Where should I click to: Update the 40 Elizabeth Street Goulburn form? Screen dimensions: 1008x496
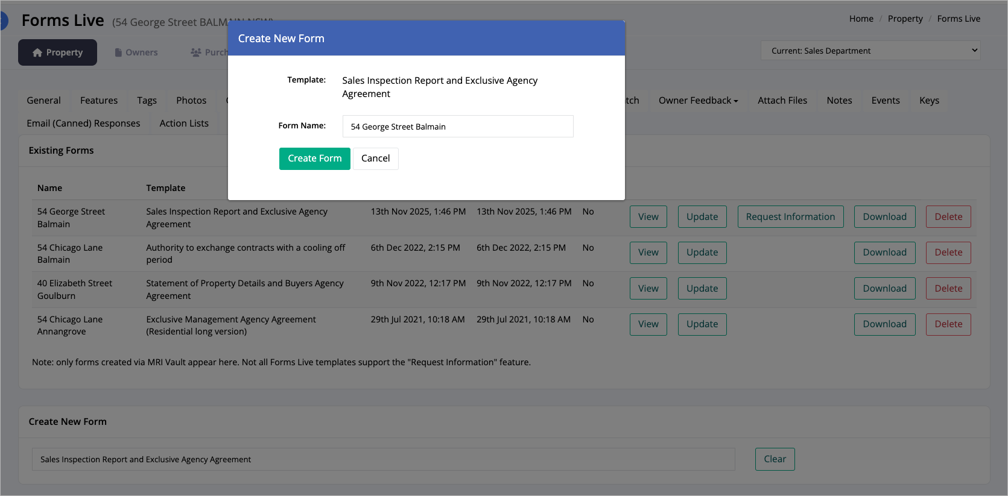point(702,289)
